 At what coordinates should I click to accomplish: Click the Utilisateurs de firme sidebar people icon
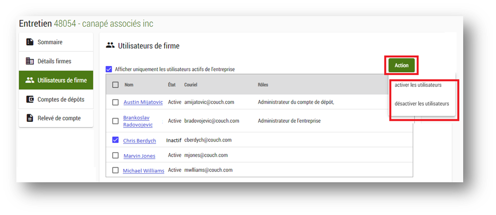[x=30, y=80]
